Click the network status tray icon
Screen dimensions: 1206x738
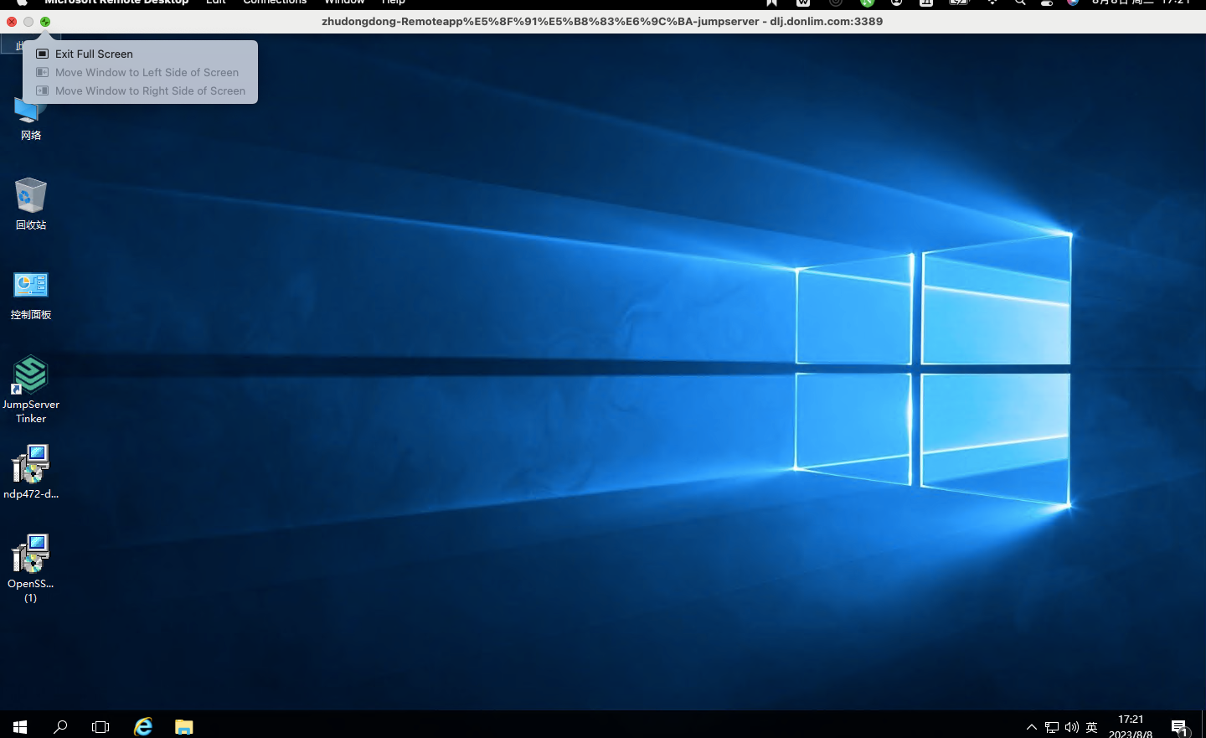tap(1052, 727)
